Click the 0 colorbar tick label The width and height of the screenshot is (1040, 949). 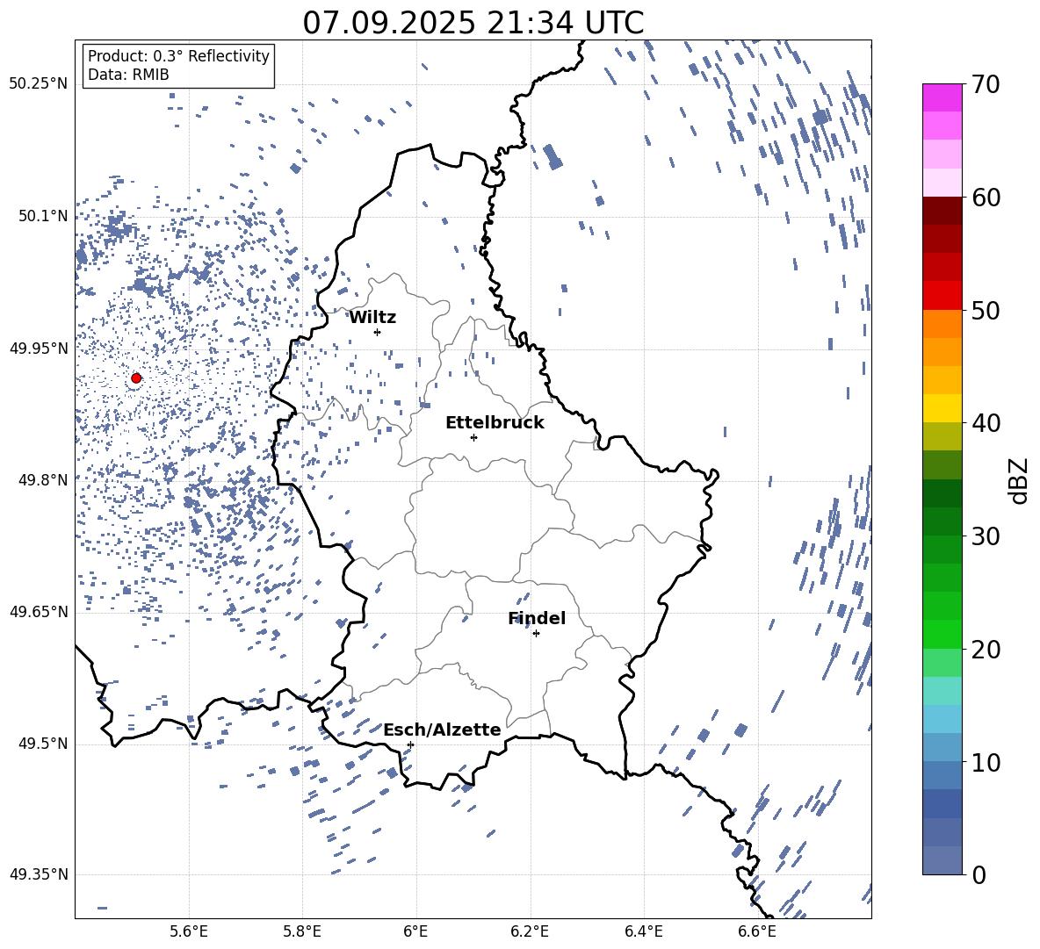point(979,875)
